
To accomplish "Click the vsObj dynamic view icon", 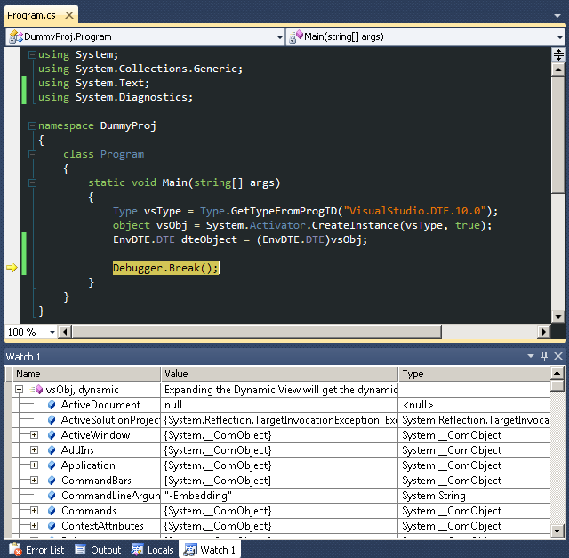I will coord(36,390).
